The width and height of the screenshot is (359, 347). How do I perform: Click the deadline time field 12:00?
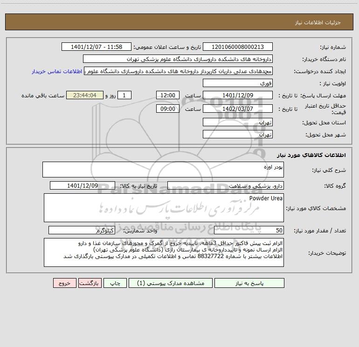[167, 95]
